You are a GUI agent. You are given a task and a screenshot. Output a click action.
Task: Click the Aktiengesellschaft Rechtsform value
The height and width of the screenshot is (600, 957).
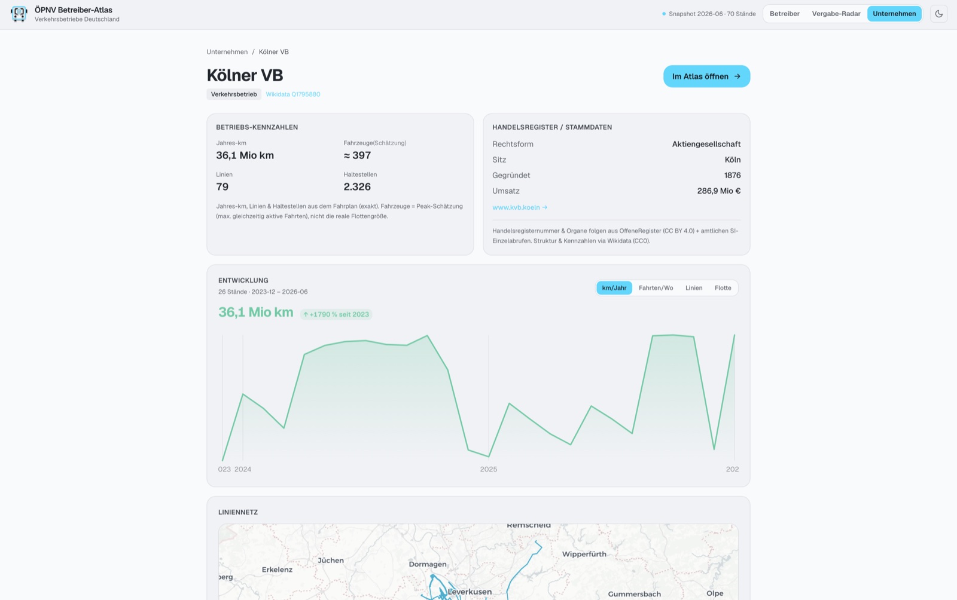(706, 144)
